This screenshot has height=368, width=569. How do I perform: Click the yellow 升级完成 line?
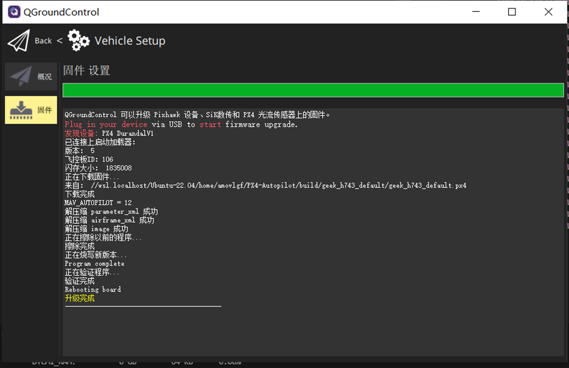pos(79,298)
